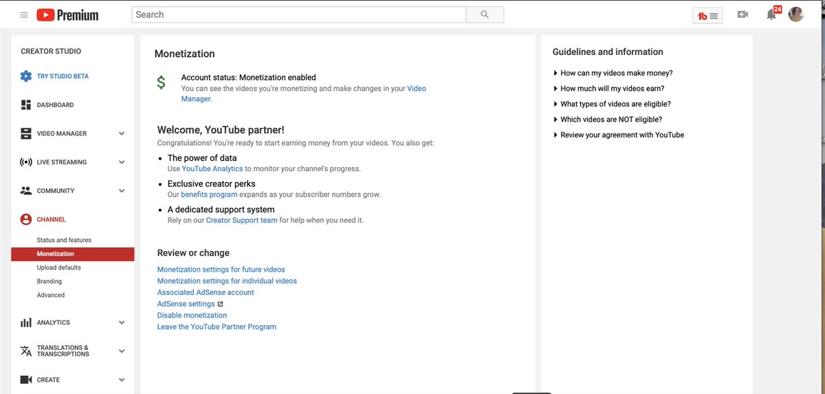Expand the Create section chevron
825x394 pixels.
tap(122, 380)
